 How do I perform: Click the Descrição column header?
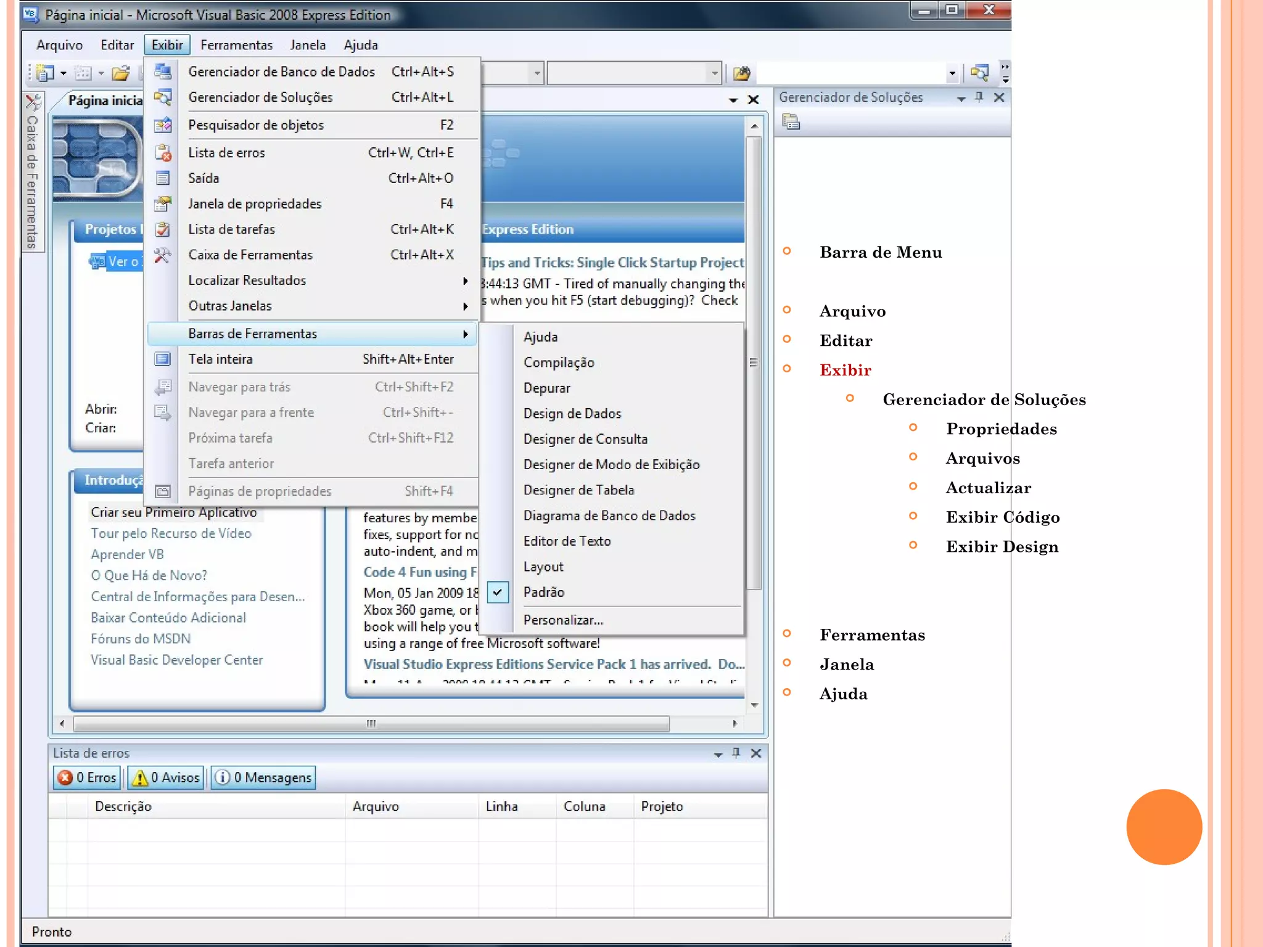click(x=123, y=806)
